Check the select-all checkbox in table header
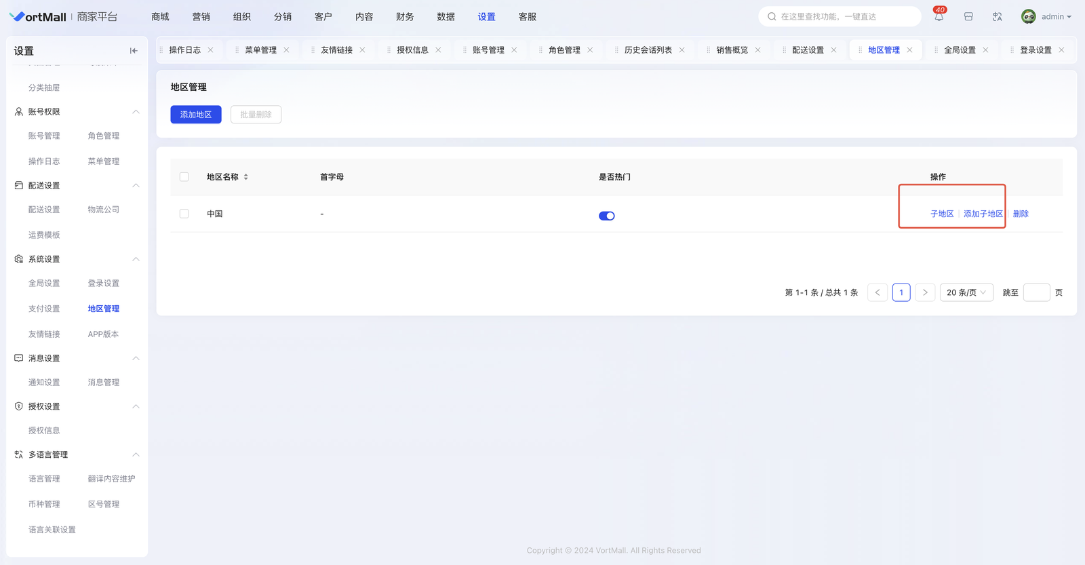1085x565 pixels. pyautogui.click(x=184, y=177)
